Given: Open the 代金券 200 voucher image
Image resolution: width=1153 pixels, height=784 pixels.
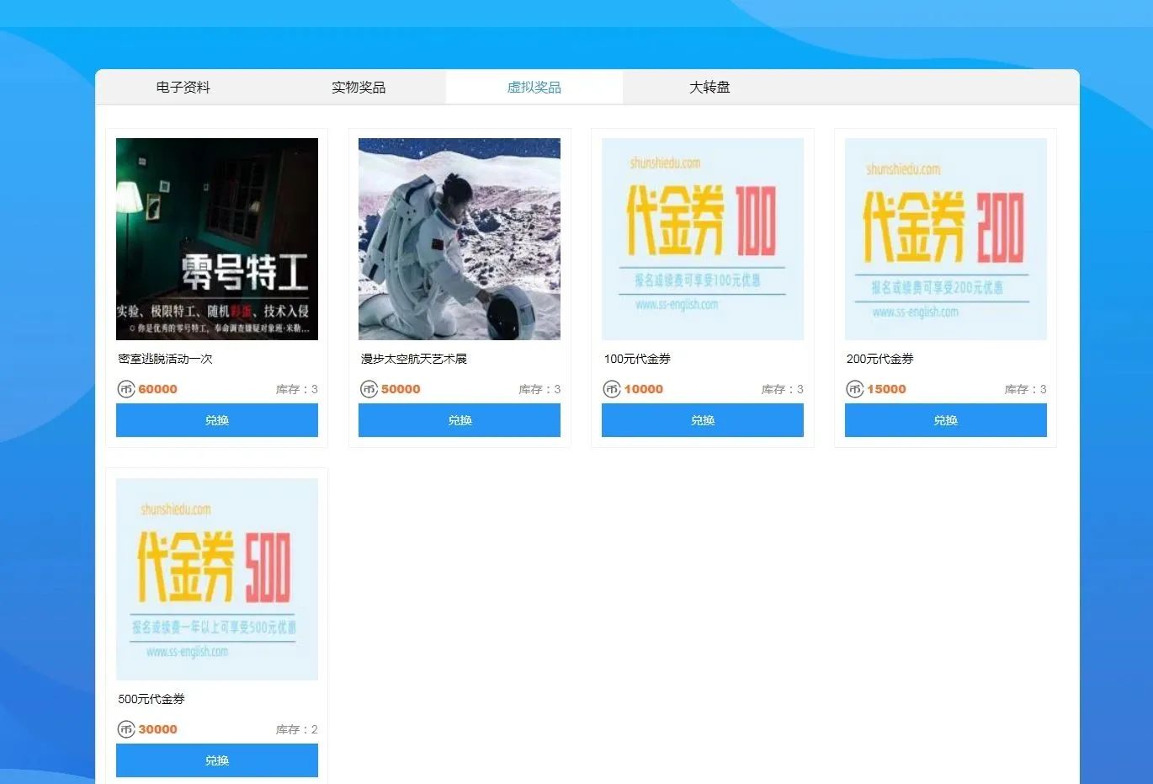Looking at the screenshot, I should pyautogui.click(x=946, y=239).
